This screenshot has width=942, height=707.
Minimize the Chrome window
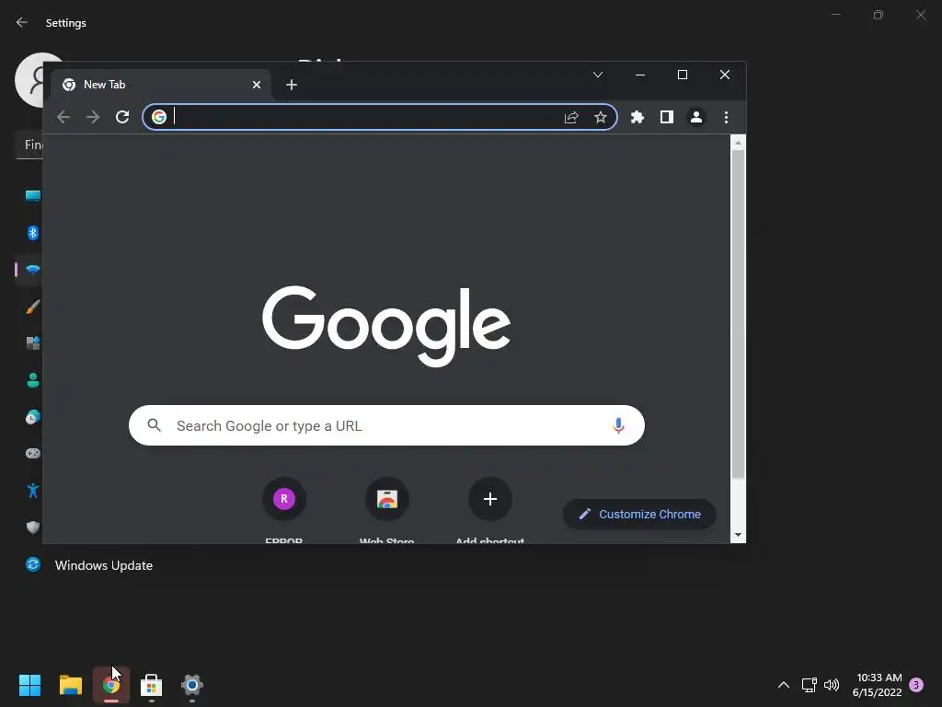point(640,75)
